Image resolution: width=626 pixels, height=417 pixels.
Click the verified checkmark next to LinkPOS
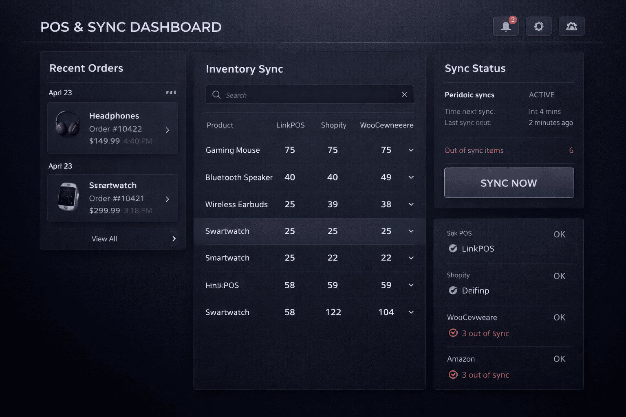453,248
